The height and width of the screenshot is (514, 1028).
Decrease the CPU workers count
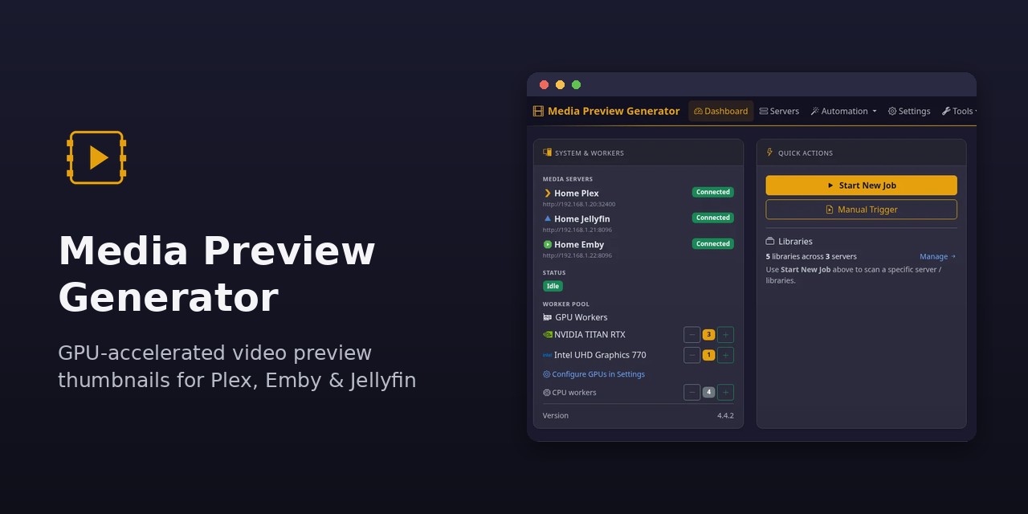coord(691,393)
